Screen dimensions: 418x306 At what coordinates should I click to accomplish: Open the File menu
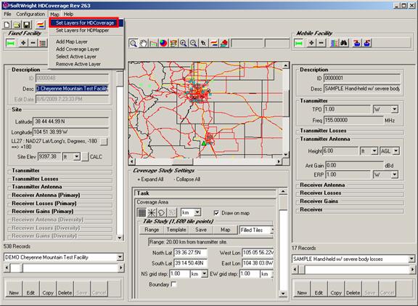click(x=7, y=14)
